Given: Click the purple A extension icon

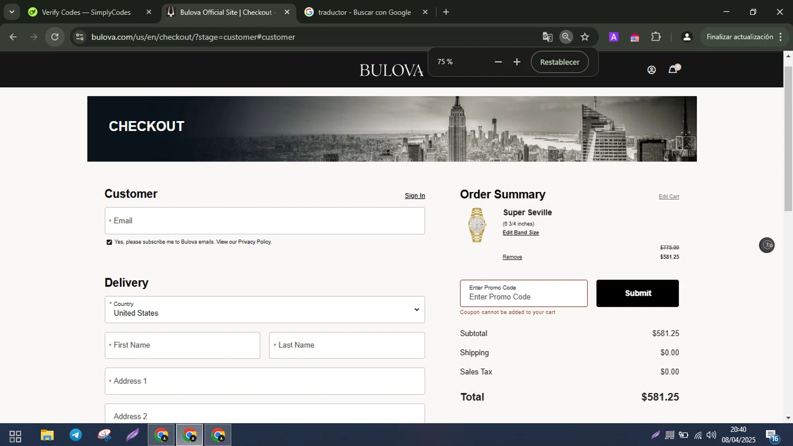Looking at the screenshot, I should pyautogui.click(x=613, y=37).
